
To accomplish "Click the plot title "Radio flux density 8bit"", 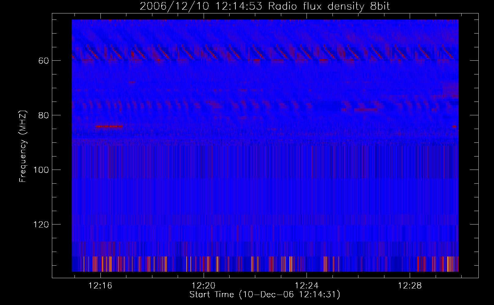I will tap(329, 6).
